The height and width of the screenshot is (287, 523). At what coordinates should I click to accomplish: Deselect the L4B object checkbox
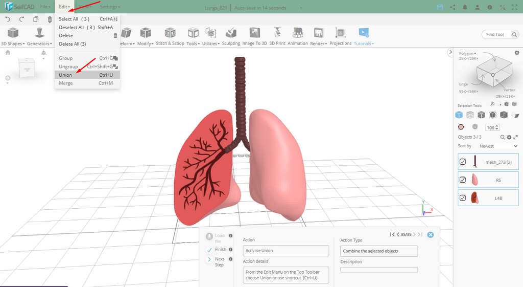click(463, 197)
